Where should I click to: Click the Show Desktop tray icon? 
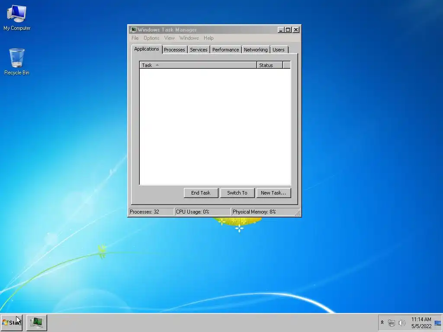pos(438,323)
